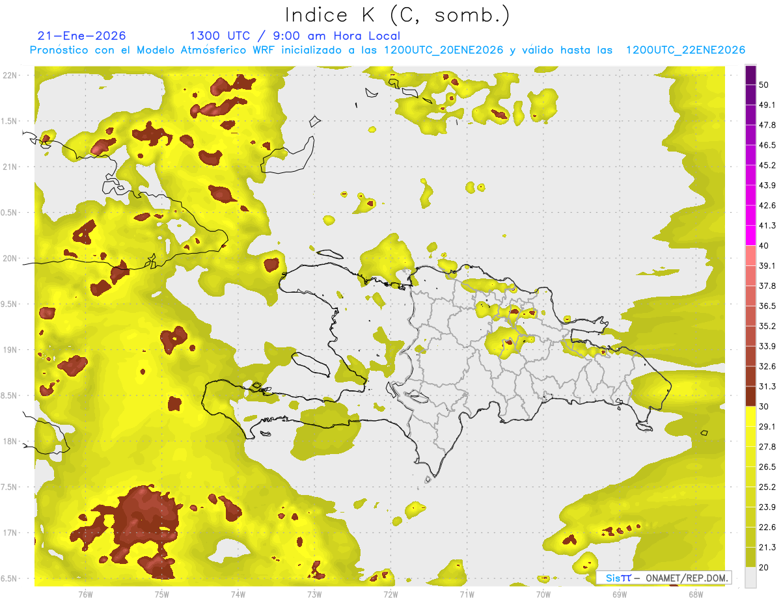Click the colorbar value '22.6'
Image resolution: width=781 pixels, height=603 pixels.
point(767,528)
